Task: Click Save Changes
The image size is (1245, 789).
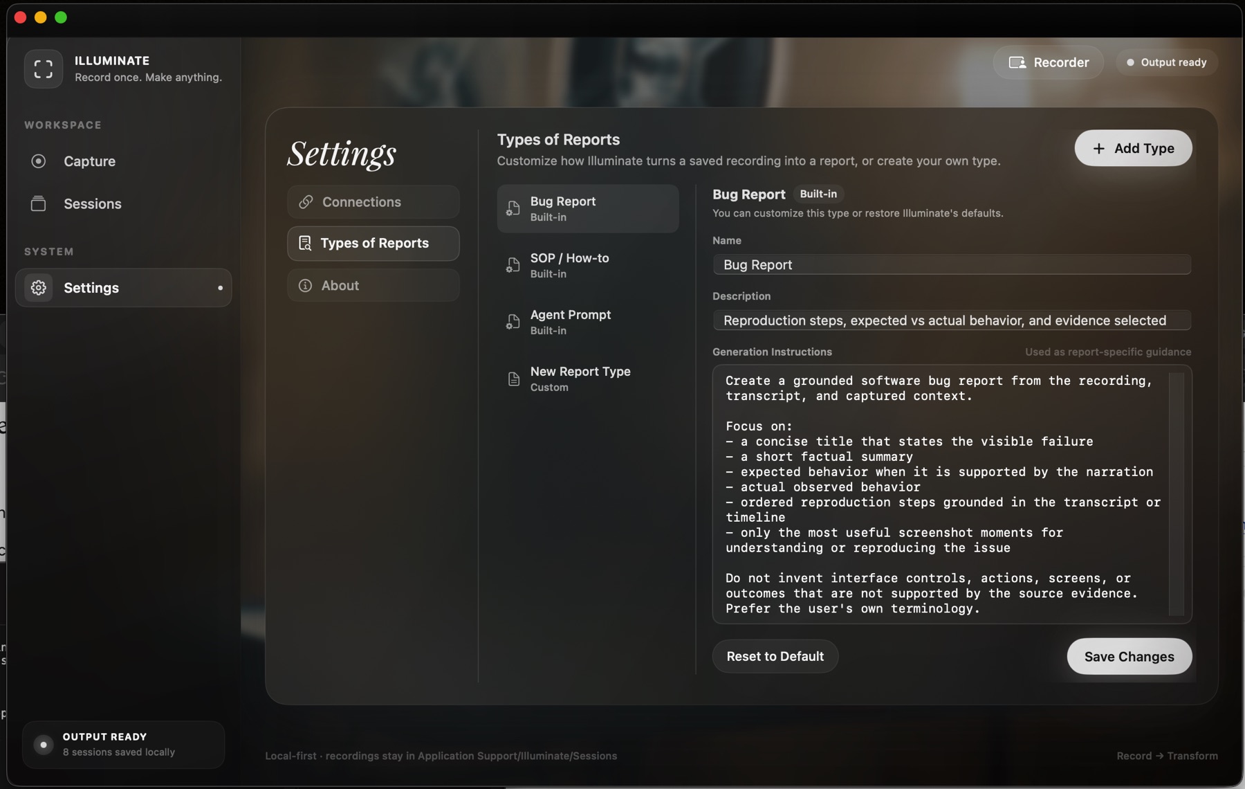Action: 1129,656
